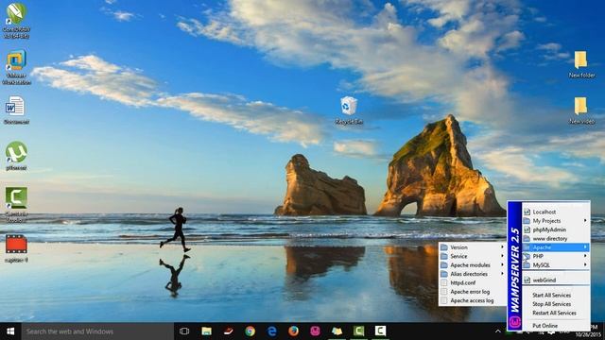
Task: Expand the Apache Version submenu
Action: 473,247
